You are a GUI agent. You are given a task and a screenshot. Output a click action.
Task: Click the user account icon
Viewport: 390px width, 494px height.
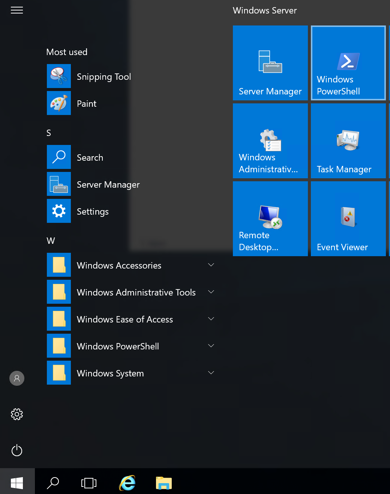click(17, 378)
